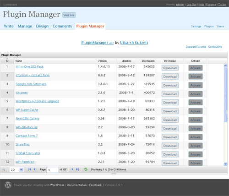Viewport: 229px width, 196px height.
Task: Click the Log Out link
Action: coord(191,5)
